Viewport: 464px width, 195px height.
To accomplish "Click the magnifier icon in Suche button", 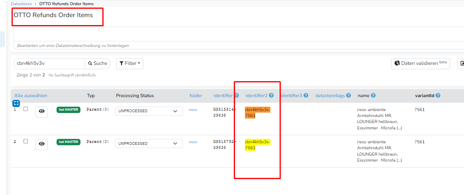I will coord(90,64).
